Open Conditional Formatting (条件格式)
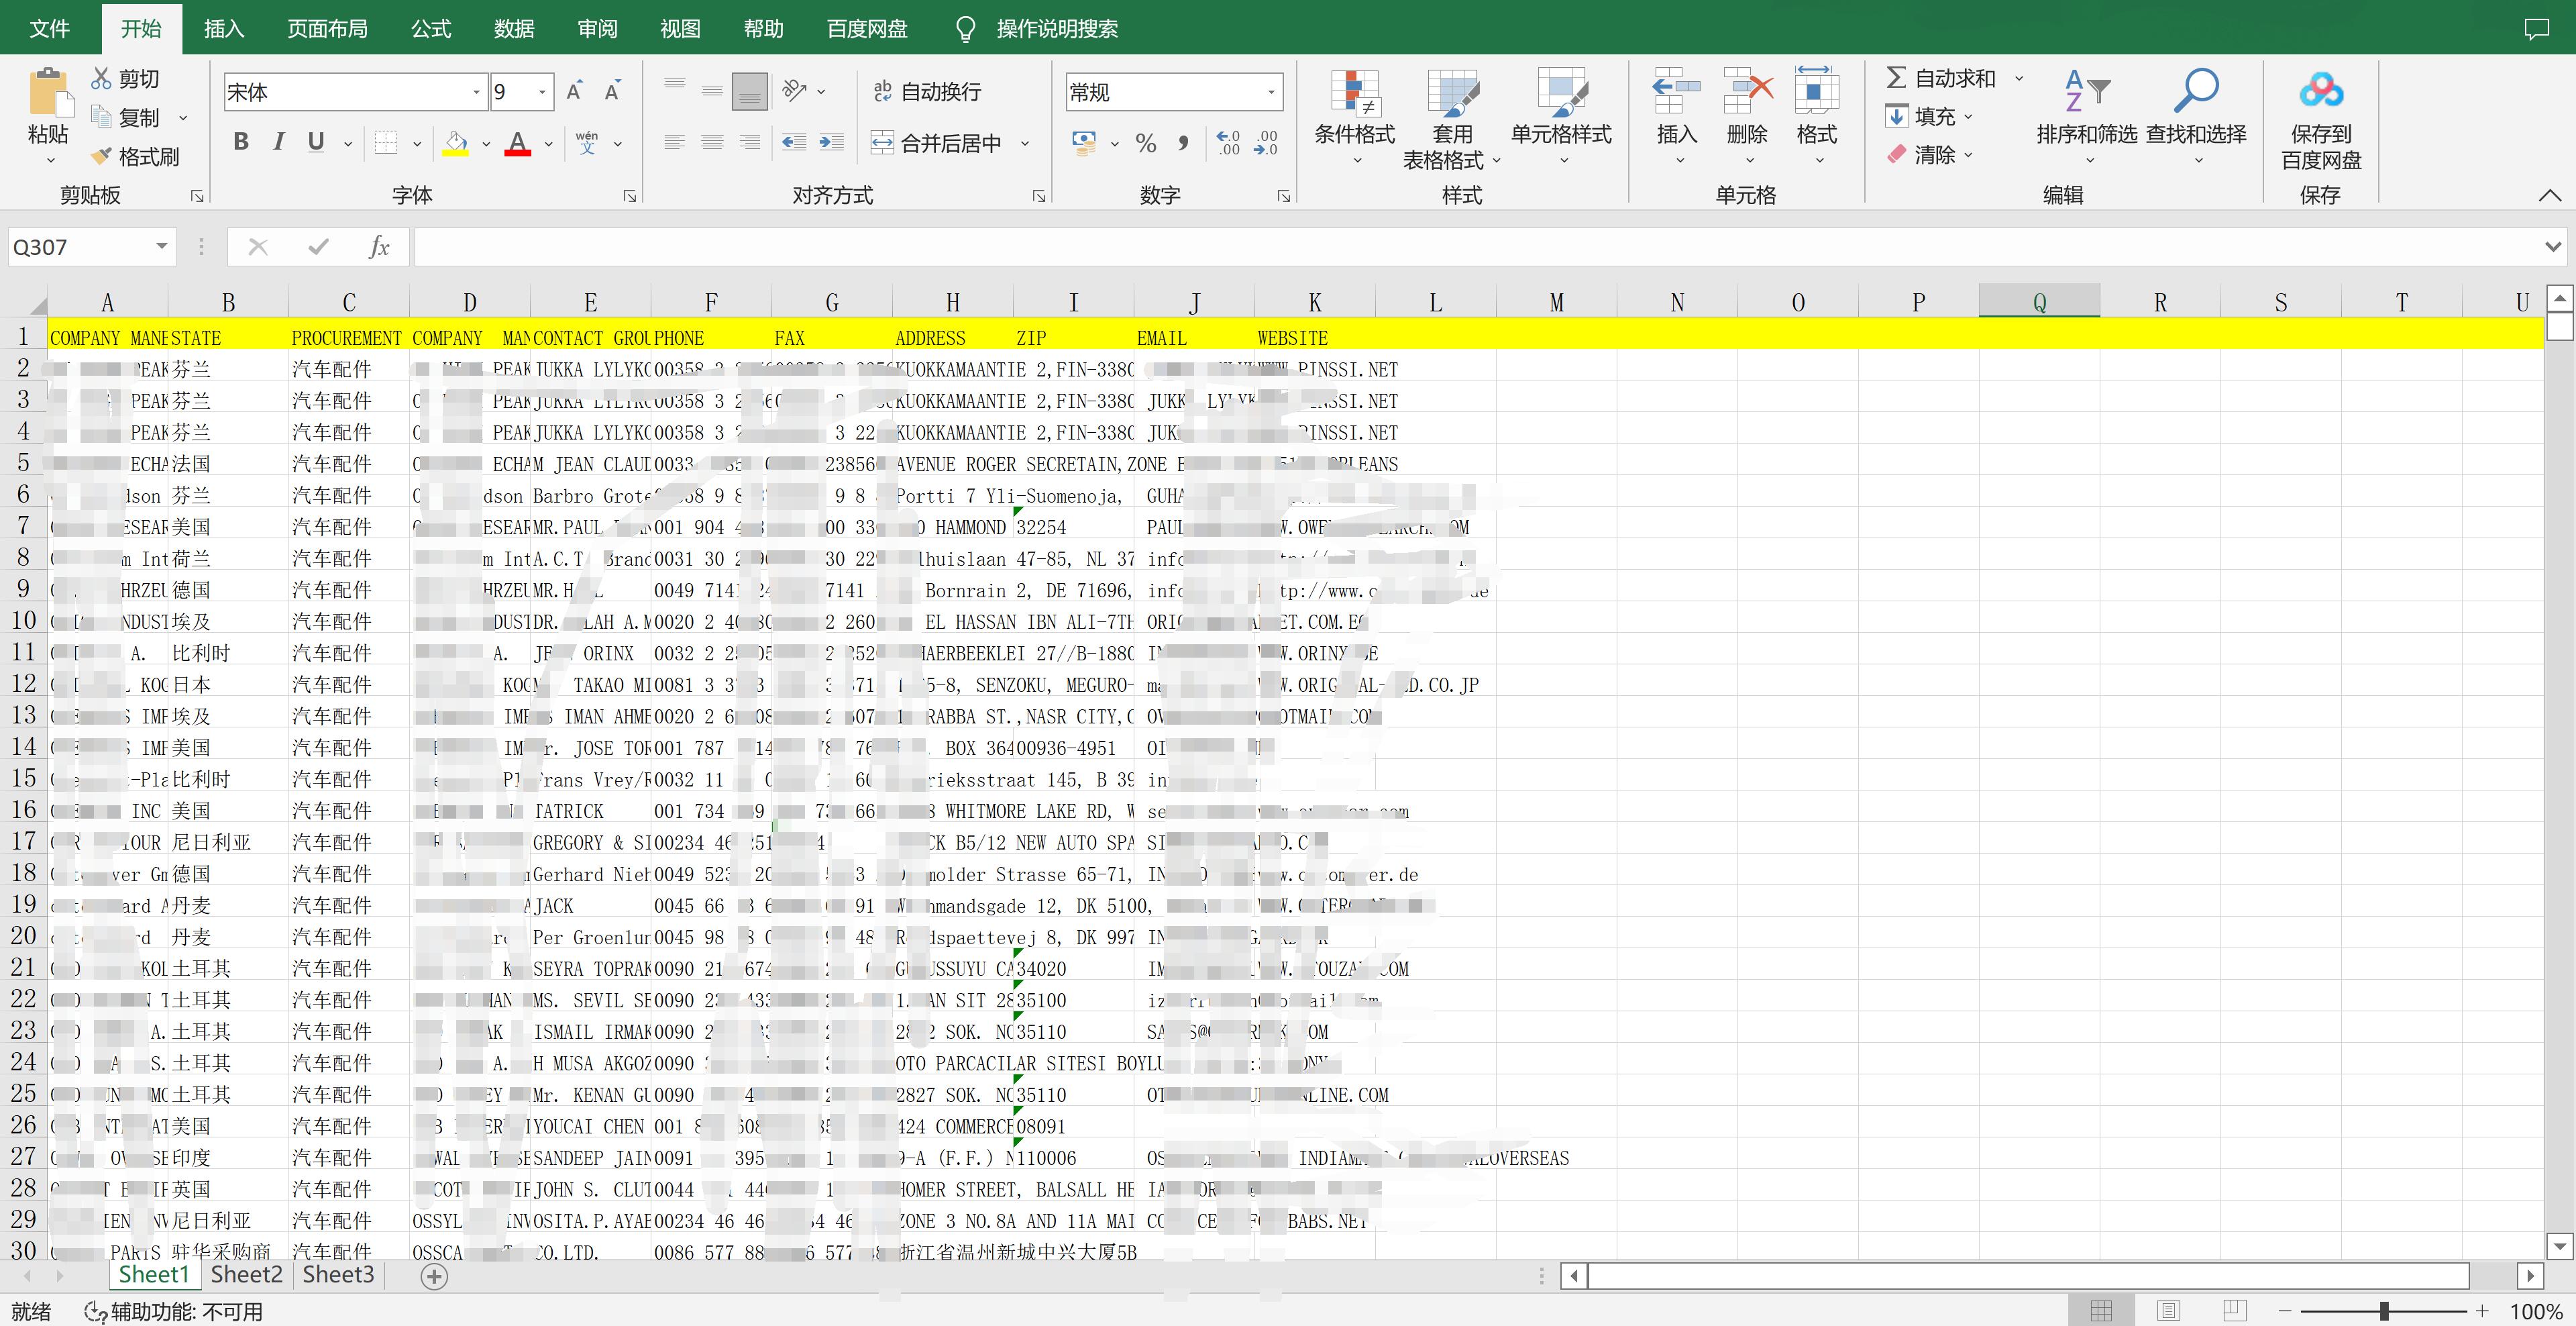The width and height of the screenshot is (2576, 1326). pos(1354,118)
